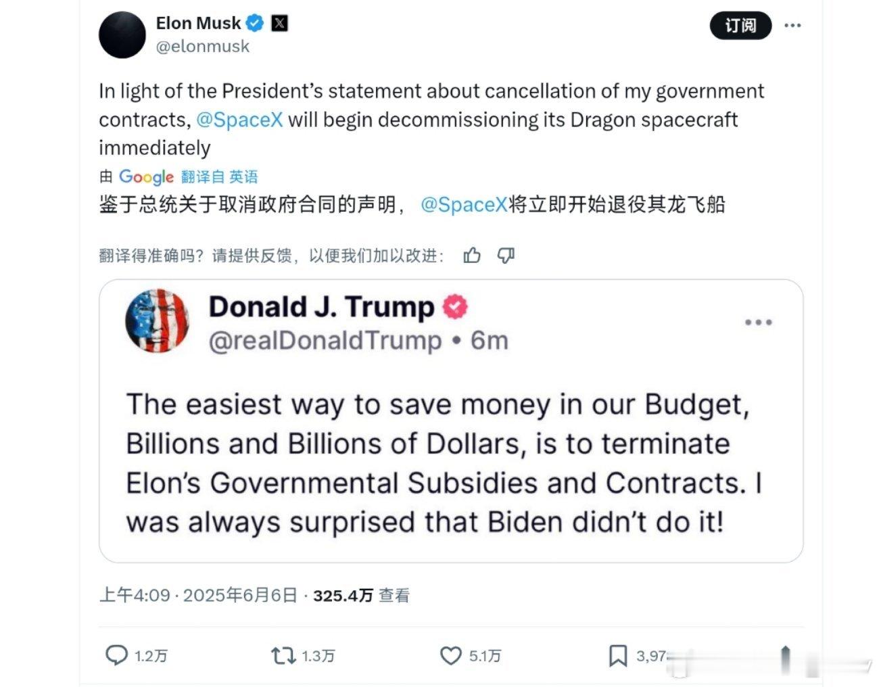
Task: Open the quoted post's three-dot menu
Action: pyautogui.click(x=758, y=322)
